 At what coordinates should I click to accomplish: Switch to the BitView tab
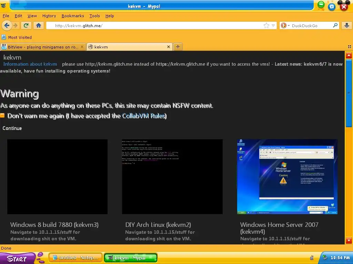pos(43,47)
